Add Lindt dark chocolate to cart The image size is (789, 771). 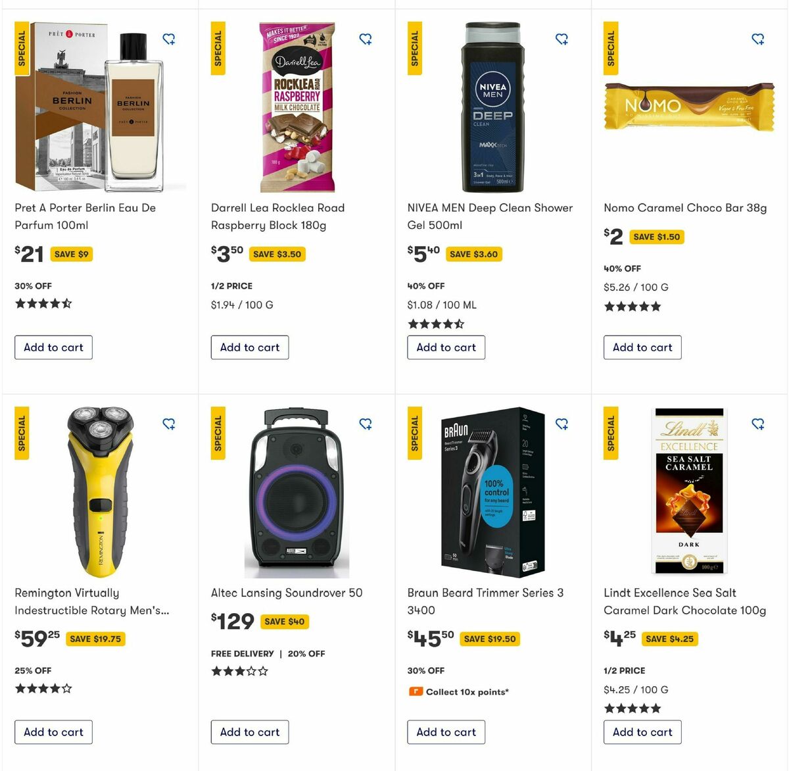[642, 732]
